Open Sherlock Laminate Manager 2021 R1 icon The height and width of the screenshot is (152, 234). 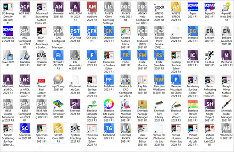pos(92,104)
